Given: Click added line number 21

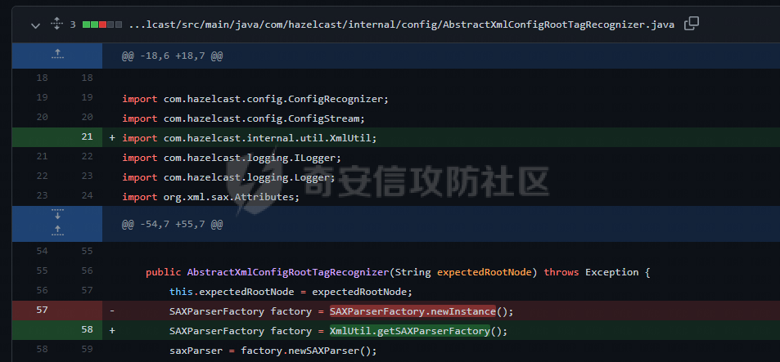Looking at the screenshot, I should click(x=87, y=136).
